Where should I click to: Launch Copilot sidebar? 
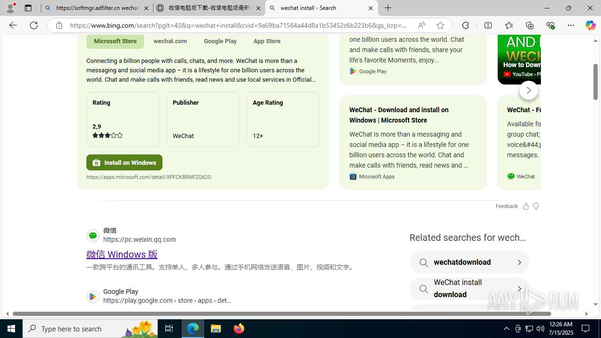point(590,25)
